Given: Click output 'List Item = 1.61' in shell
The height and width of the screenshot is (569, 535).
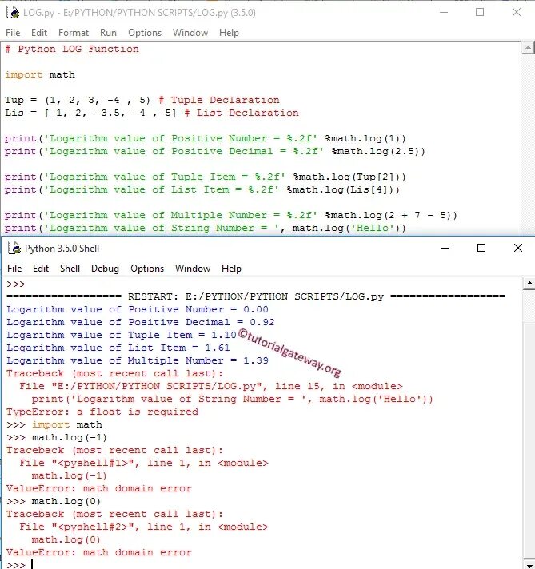Looking at the screenshot, I should pyautogui.click(x=178, y=348).
